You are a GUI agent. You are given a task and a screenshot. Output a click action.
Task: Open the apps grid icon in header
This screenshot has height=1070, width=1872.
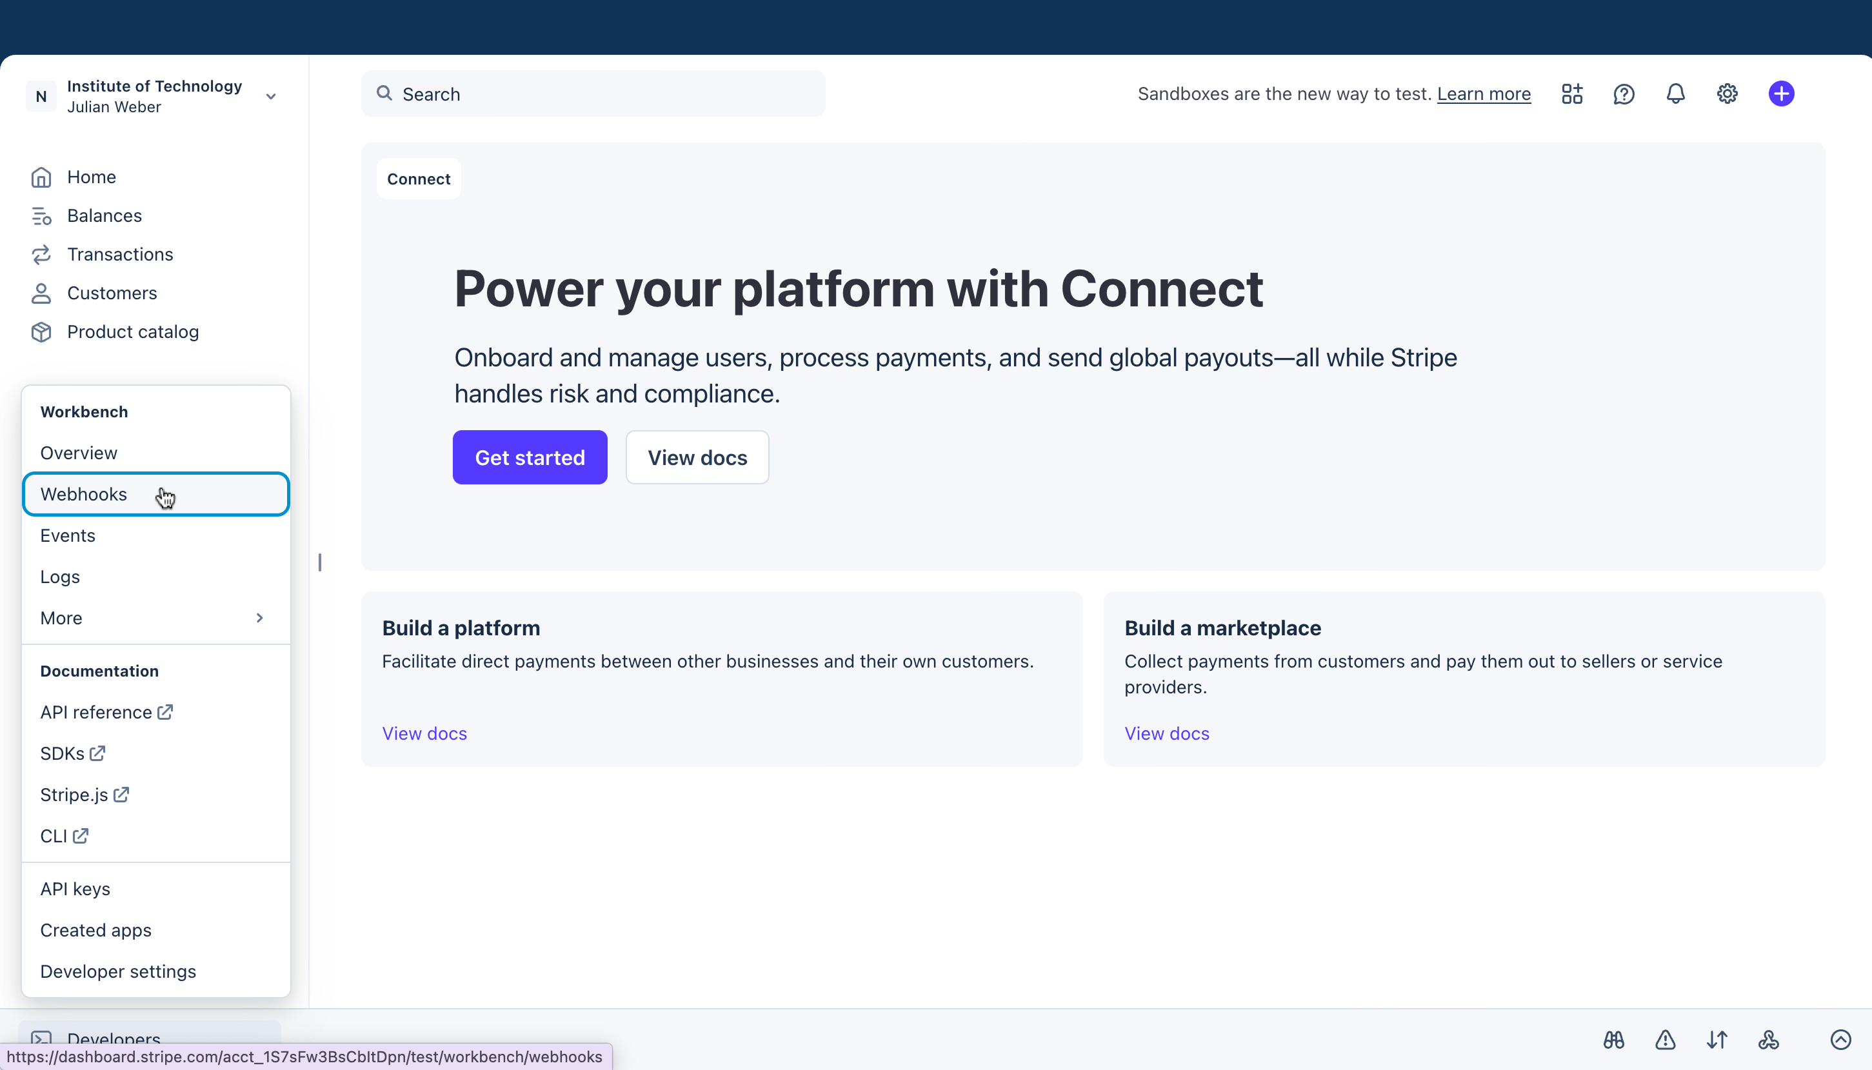1572,94
